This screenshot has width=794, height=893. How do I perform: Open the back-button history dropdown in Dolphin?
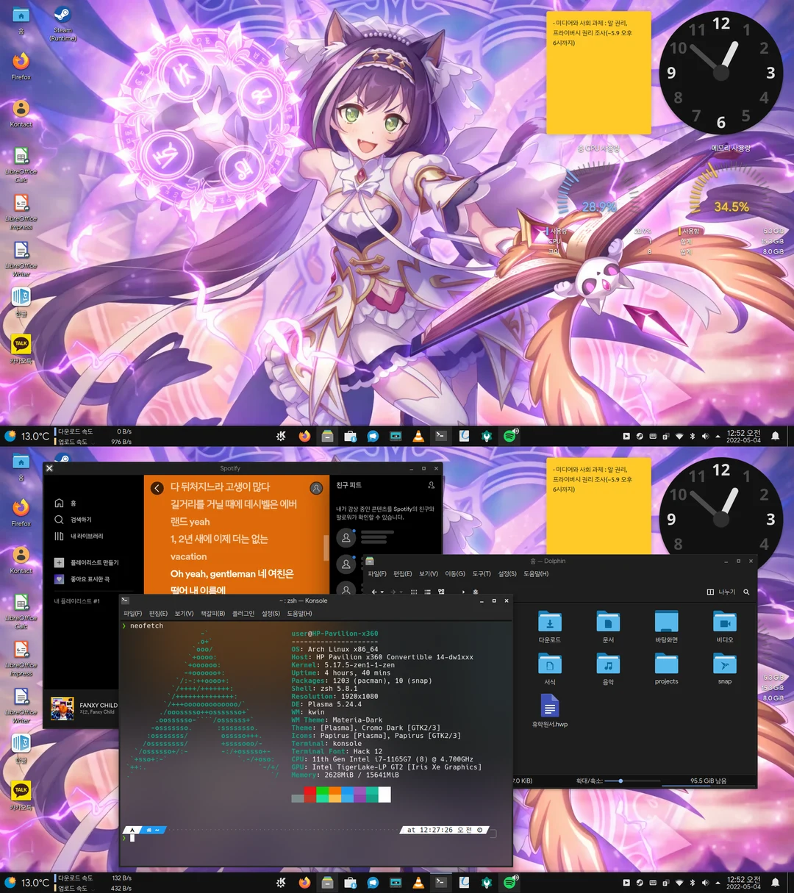(383, 592)
